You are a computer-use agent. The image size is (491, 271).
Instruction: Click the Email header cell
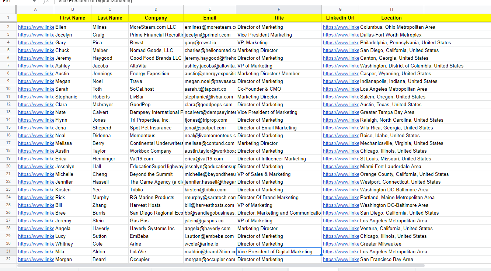click(x=210, y=18)
